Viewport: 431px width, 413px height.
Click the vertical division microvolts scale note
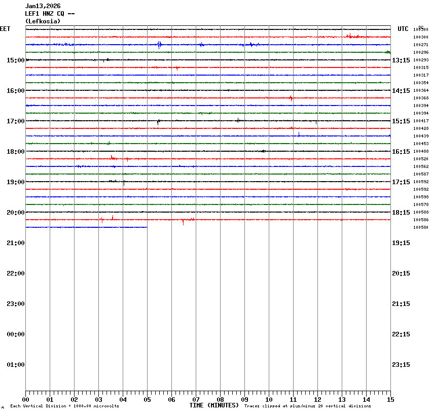click(x=64, y=406)
